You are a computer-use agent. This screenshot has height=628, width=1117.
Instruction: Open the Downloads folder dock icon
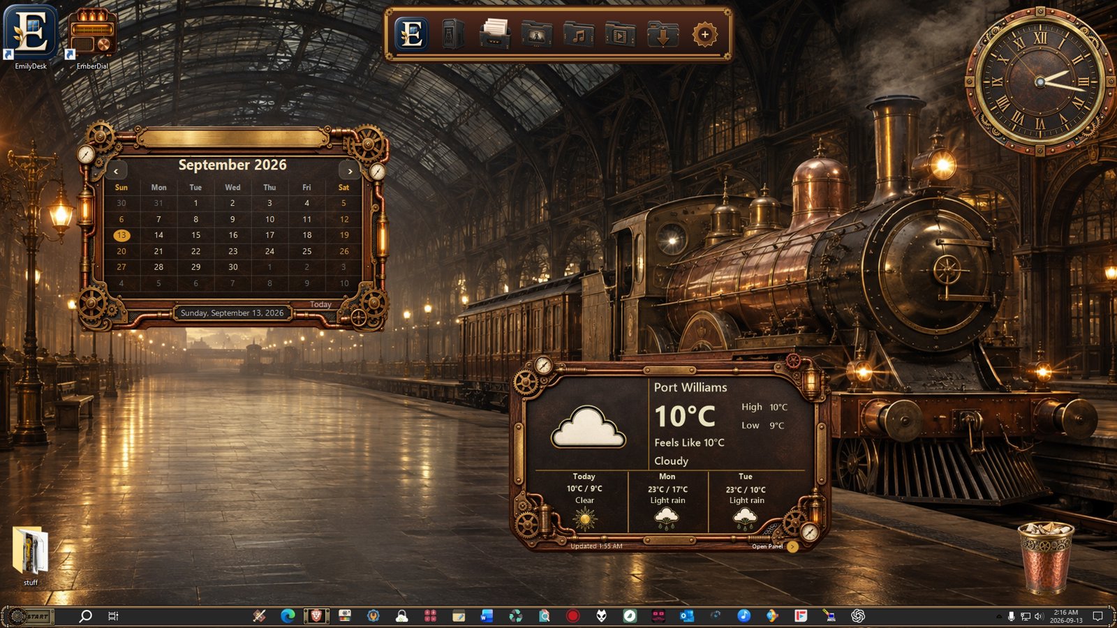663,34
